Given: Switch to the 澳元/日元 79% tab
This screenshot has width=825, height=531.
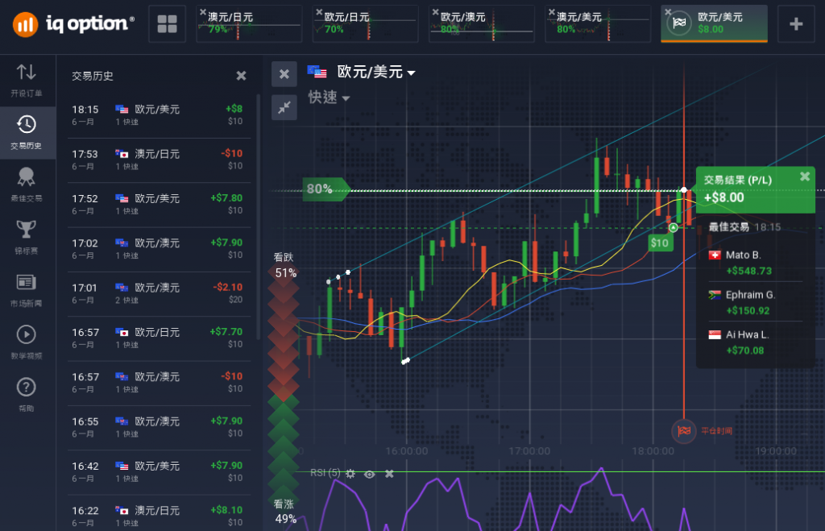Looking at the screenshot, I should click(x=250, y=23).
